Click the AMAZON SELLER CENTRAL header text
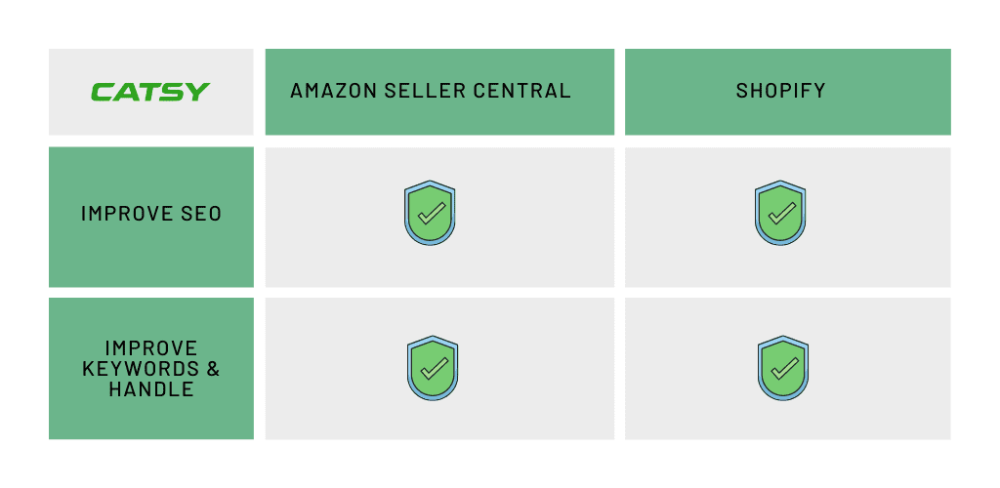Image resolution: width=1000 pixels, height=488 pixels. (x=431, y=91)
